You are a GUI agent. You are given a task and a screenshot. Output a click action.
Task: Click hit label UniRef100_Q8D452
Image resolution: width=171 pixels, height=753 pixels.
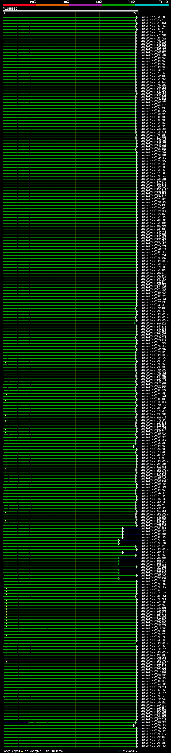coord(153,44)
